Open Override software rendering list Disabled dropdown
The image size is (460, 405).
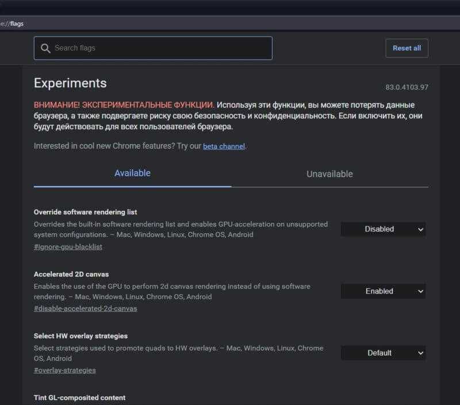(x=383, y=229)
